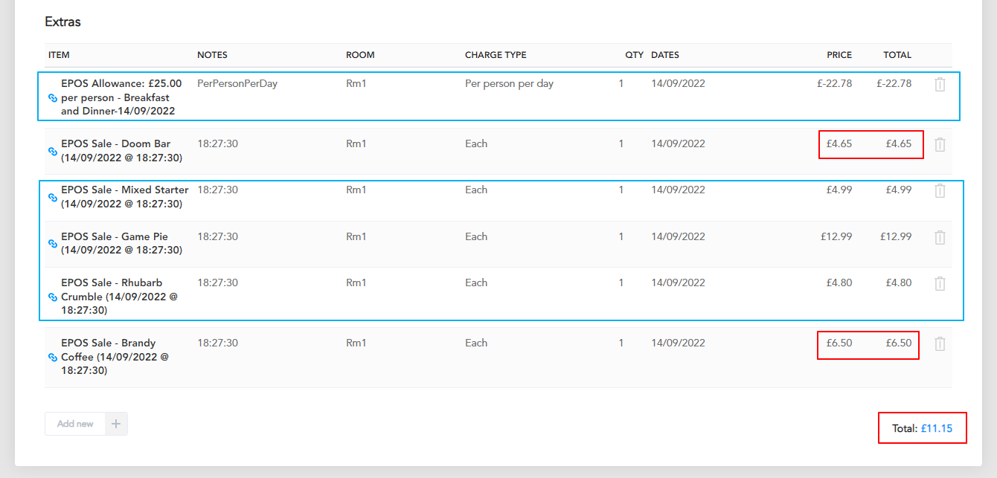Click the £12.99 price of Game Pie
The width and height of the screenshot is (997, 478).
pos(836,237)
